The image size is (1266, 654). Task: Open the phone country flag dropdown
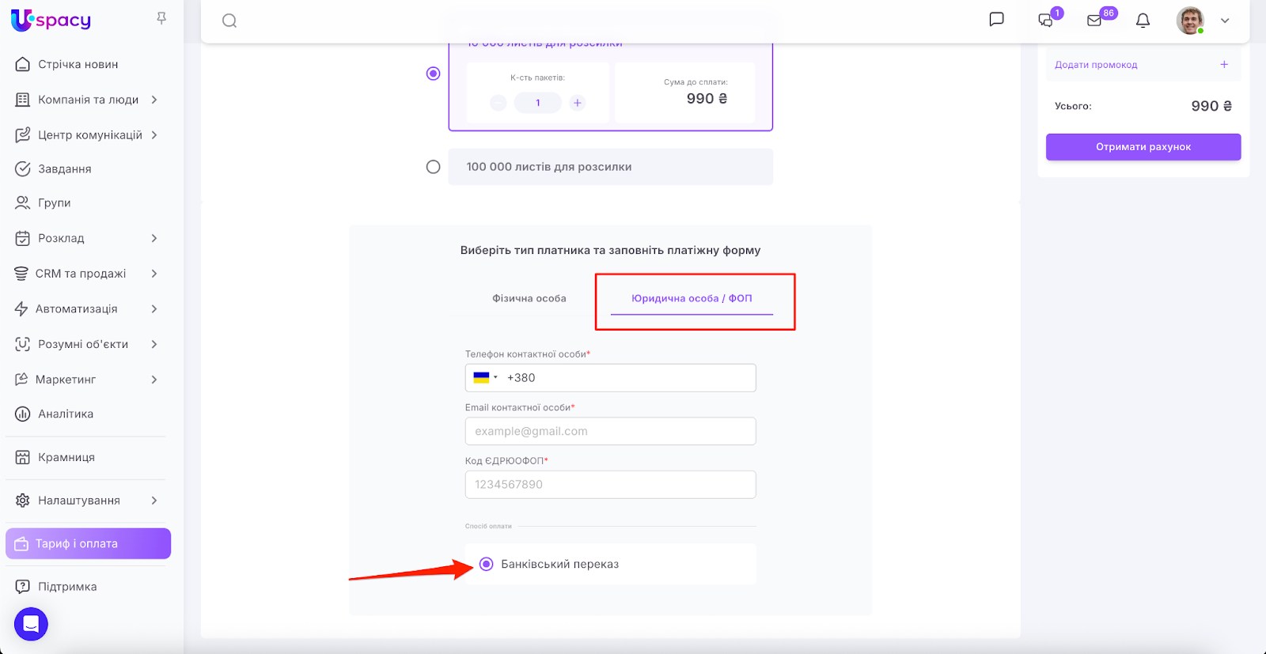click(x=485, y=378)
